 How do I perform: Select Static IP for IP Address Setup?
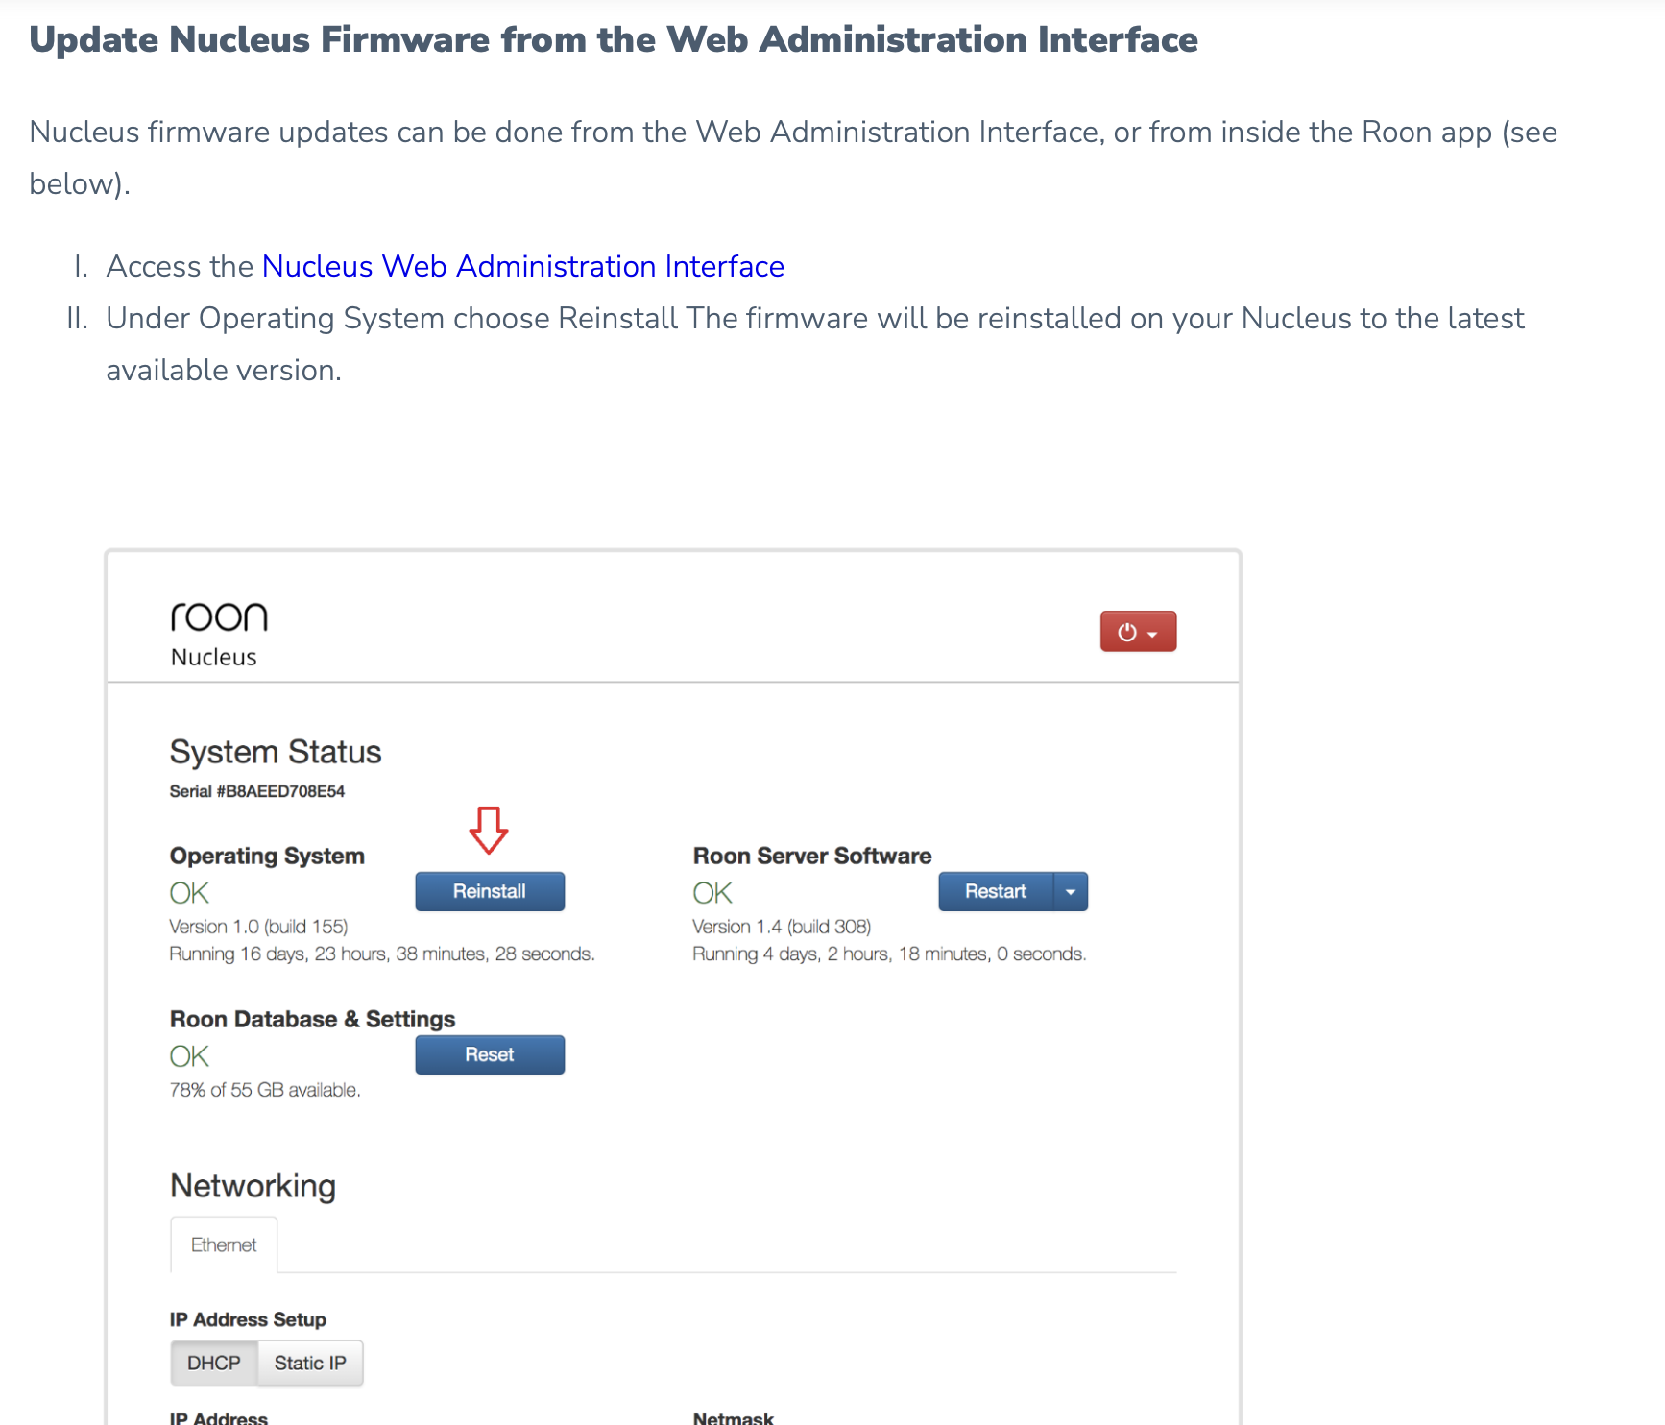(x=309, y=1363)
